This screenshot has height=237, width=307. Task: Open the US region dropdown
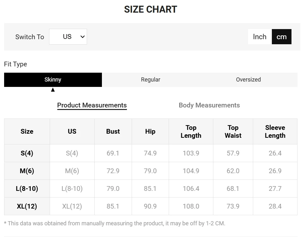click(x=68, y=37)
